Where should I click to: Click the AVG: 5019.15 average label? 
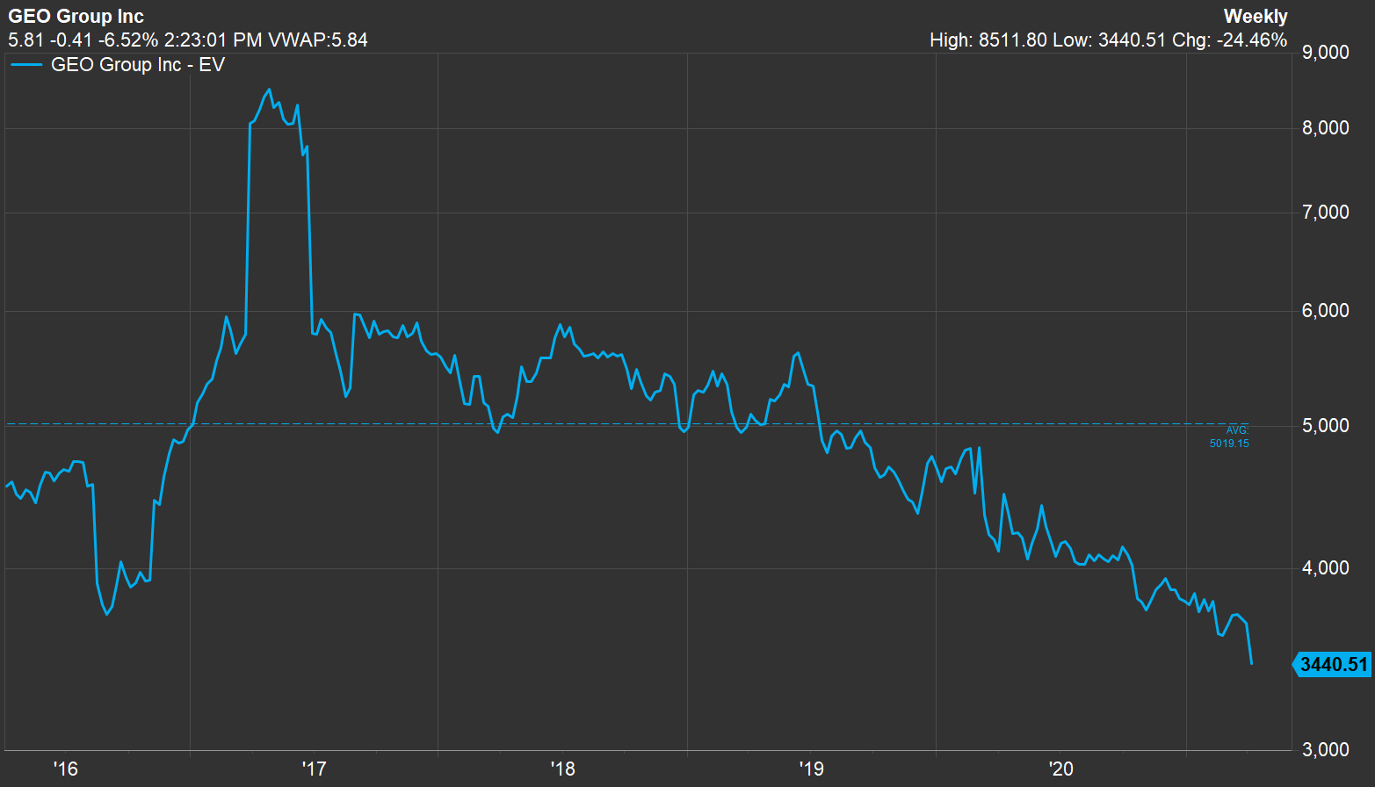coord(1229,437)
